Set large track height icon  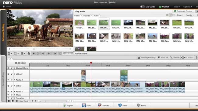[9, 101]
